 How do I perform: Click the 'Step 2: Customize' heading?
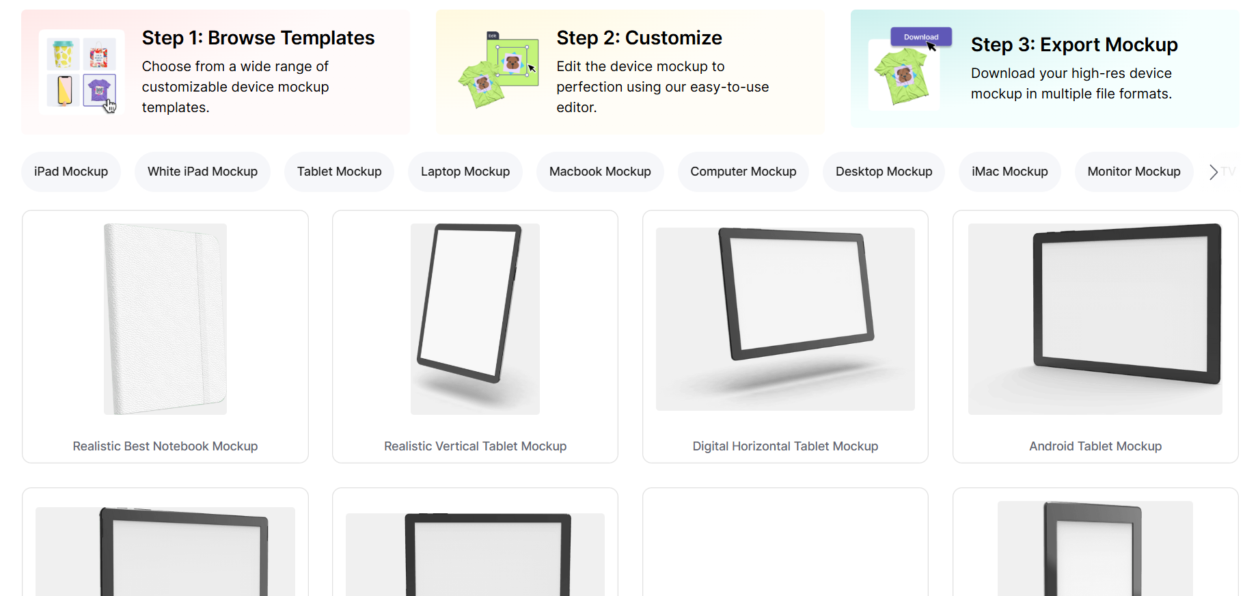(x=639, y=38)
